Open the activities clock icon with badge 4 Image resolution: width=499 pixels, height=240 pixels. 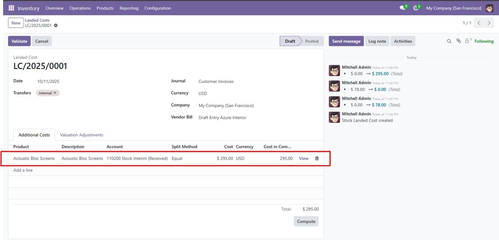[416, 8]
